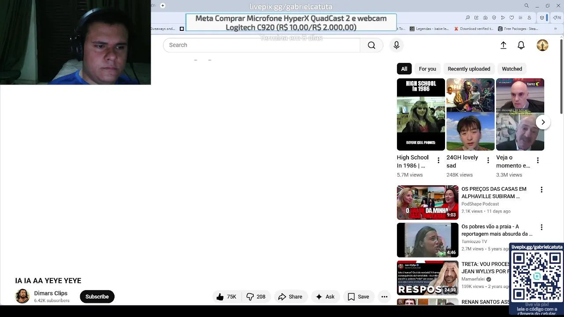The height and width of the screenshot is (317, 564).
Task: Open the 'Download verified t...' bookmark
Action: click(x=473, y=29)
